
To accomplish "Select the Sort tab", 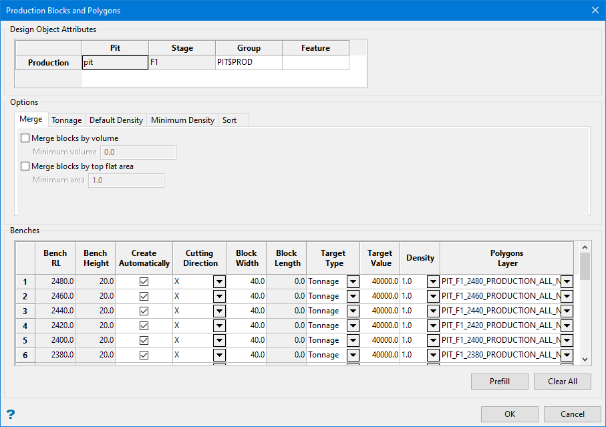I will pyautogui.click(x=229, y=120).
